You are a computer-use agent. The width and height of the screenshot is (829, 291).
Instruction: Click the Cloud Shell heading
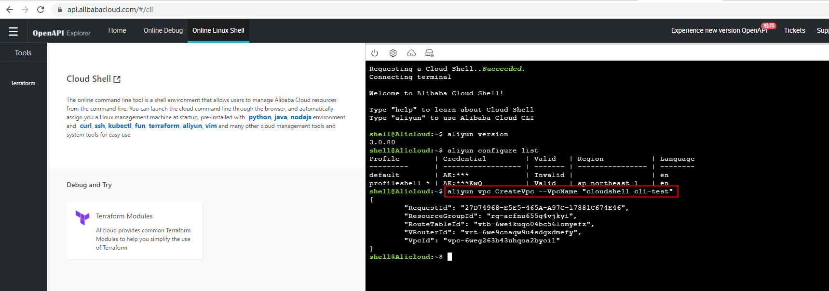(89, 79)
